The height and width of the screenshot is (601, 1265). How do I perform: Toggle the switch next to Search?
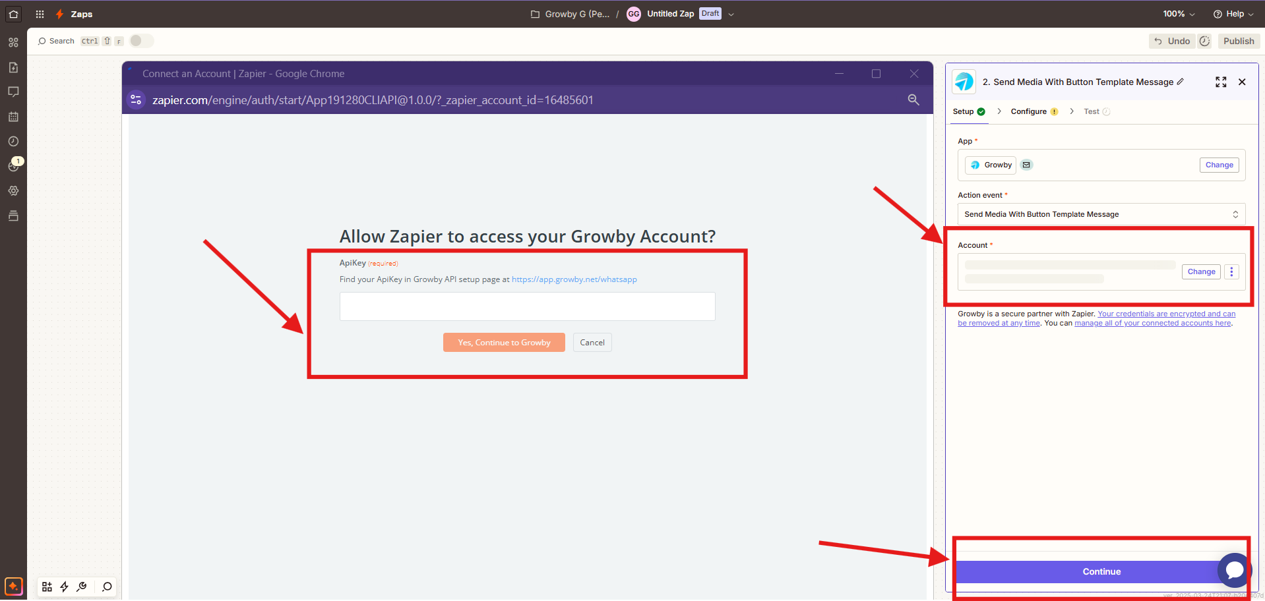[x=141, y=41]
